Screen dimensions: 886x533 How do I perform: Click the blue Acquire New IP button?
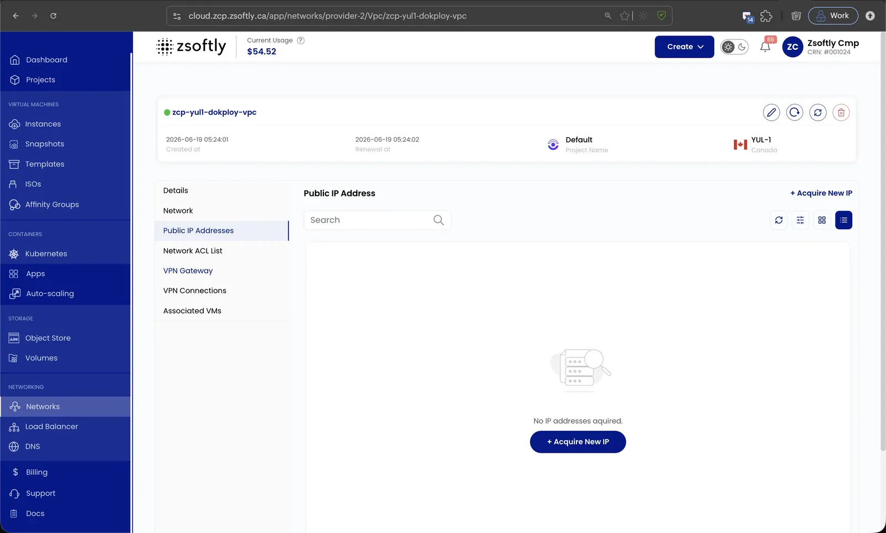tap(578, 442)
